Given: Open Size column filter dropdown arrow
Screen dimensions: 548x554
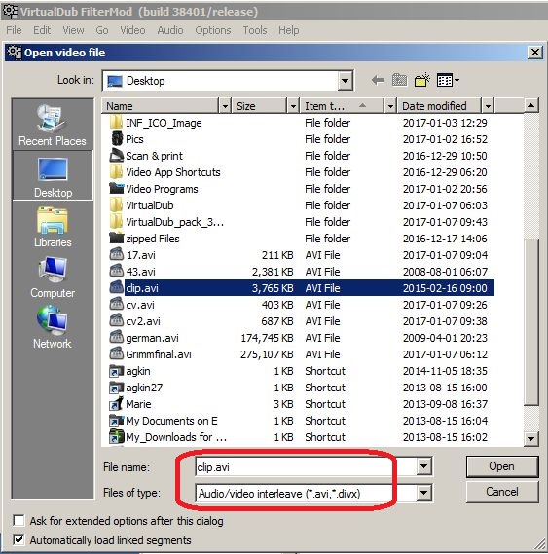Looking at the screenshot, I should click(x=293, y=106).
